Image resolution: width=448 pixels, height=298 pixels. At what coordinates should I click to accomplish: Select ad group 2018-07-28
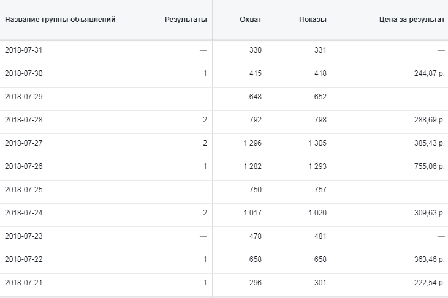click(24, 120)
